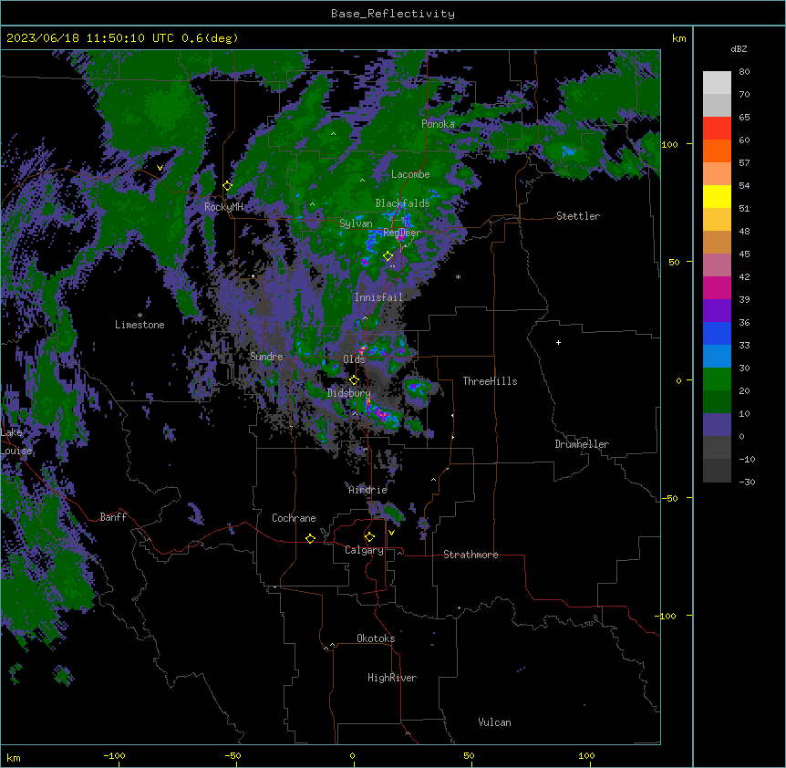Click the yellow diamond marker above Didsbury

click(x=355, y=380)
